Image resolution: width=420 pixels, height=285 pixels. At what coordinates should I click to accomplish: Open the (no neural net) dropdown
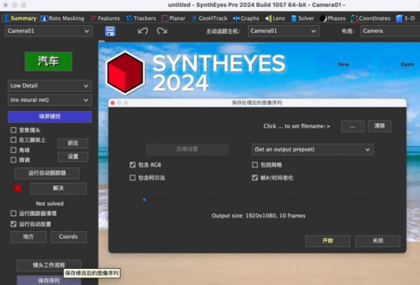click(x=50, y=100)
